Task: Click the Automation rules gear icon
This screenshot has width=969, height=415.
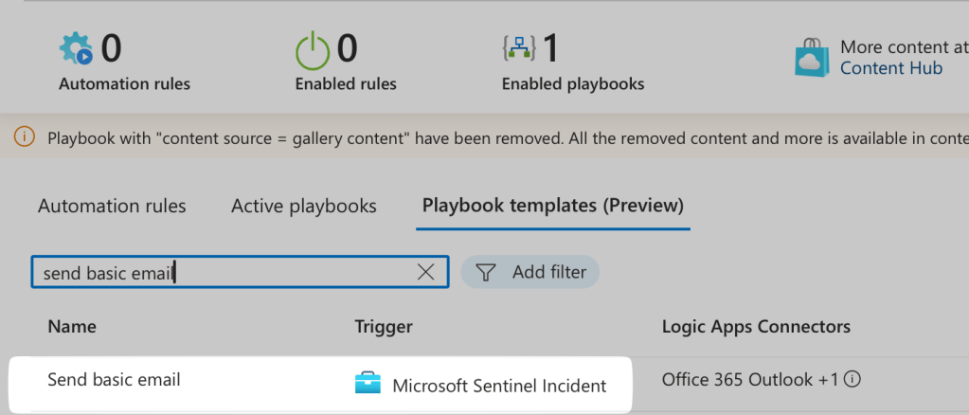Action: [76, 48]
